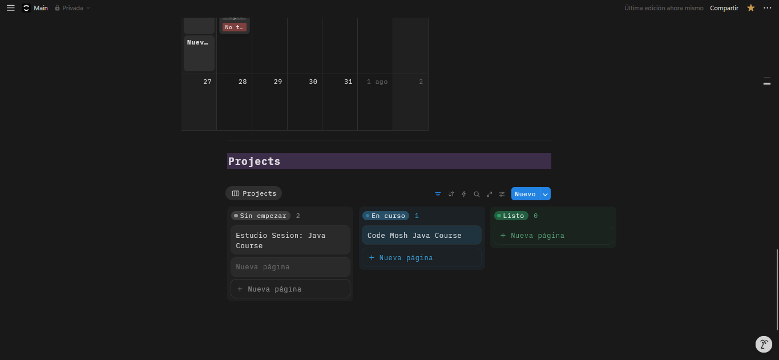Click the blue Nuevo button
The image size is (779, 360).
click(525, 194)
